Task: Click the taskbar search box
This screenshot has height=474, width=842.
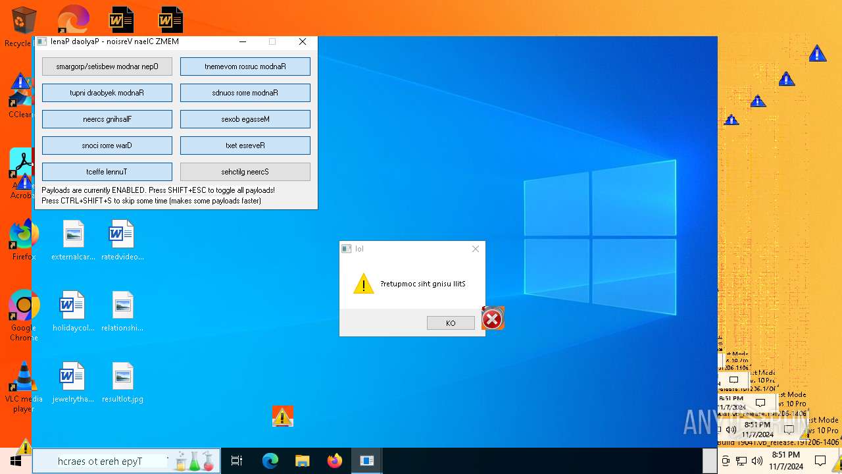Action: 126,461
